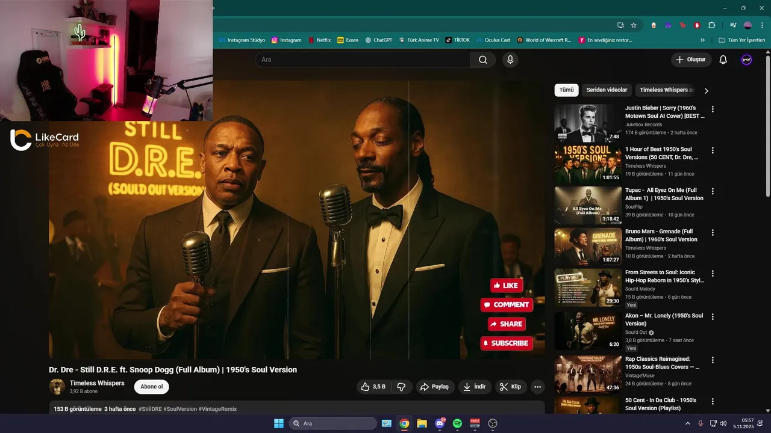Open Spotify from the taskbar
The height and width of the screenshot is (433, 771).
tap(457, 423)
